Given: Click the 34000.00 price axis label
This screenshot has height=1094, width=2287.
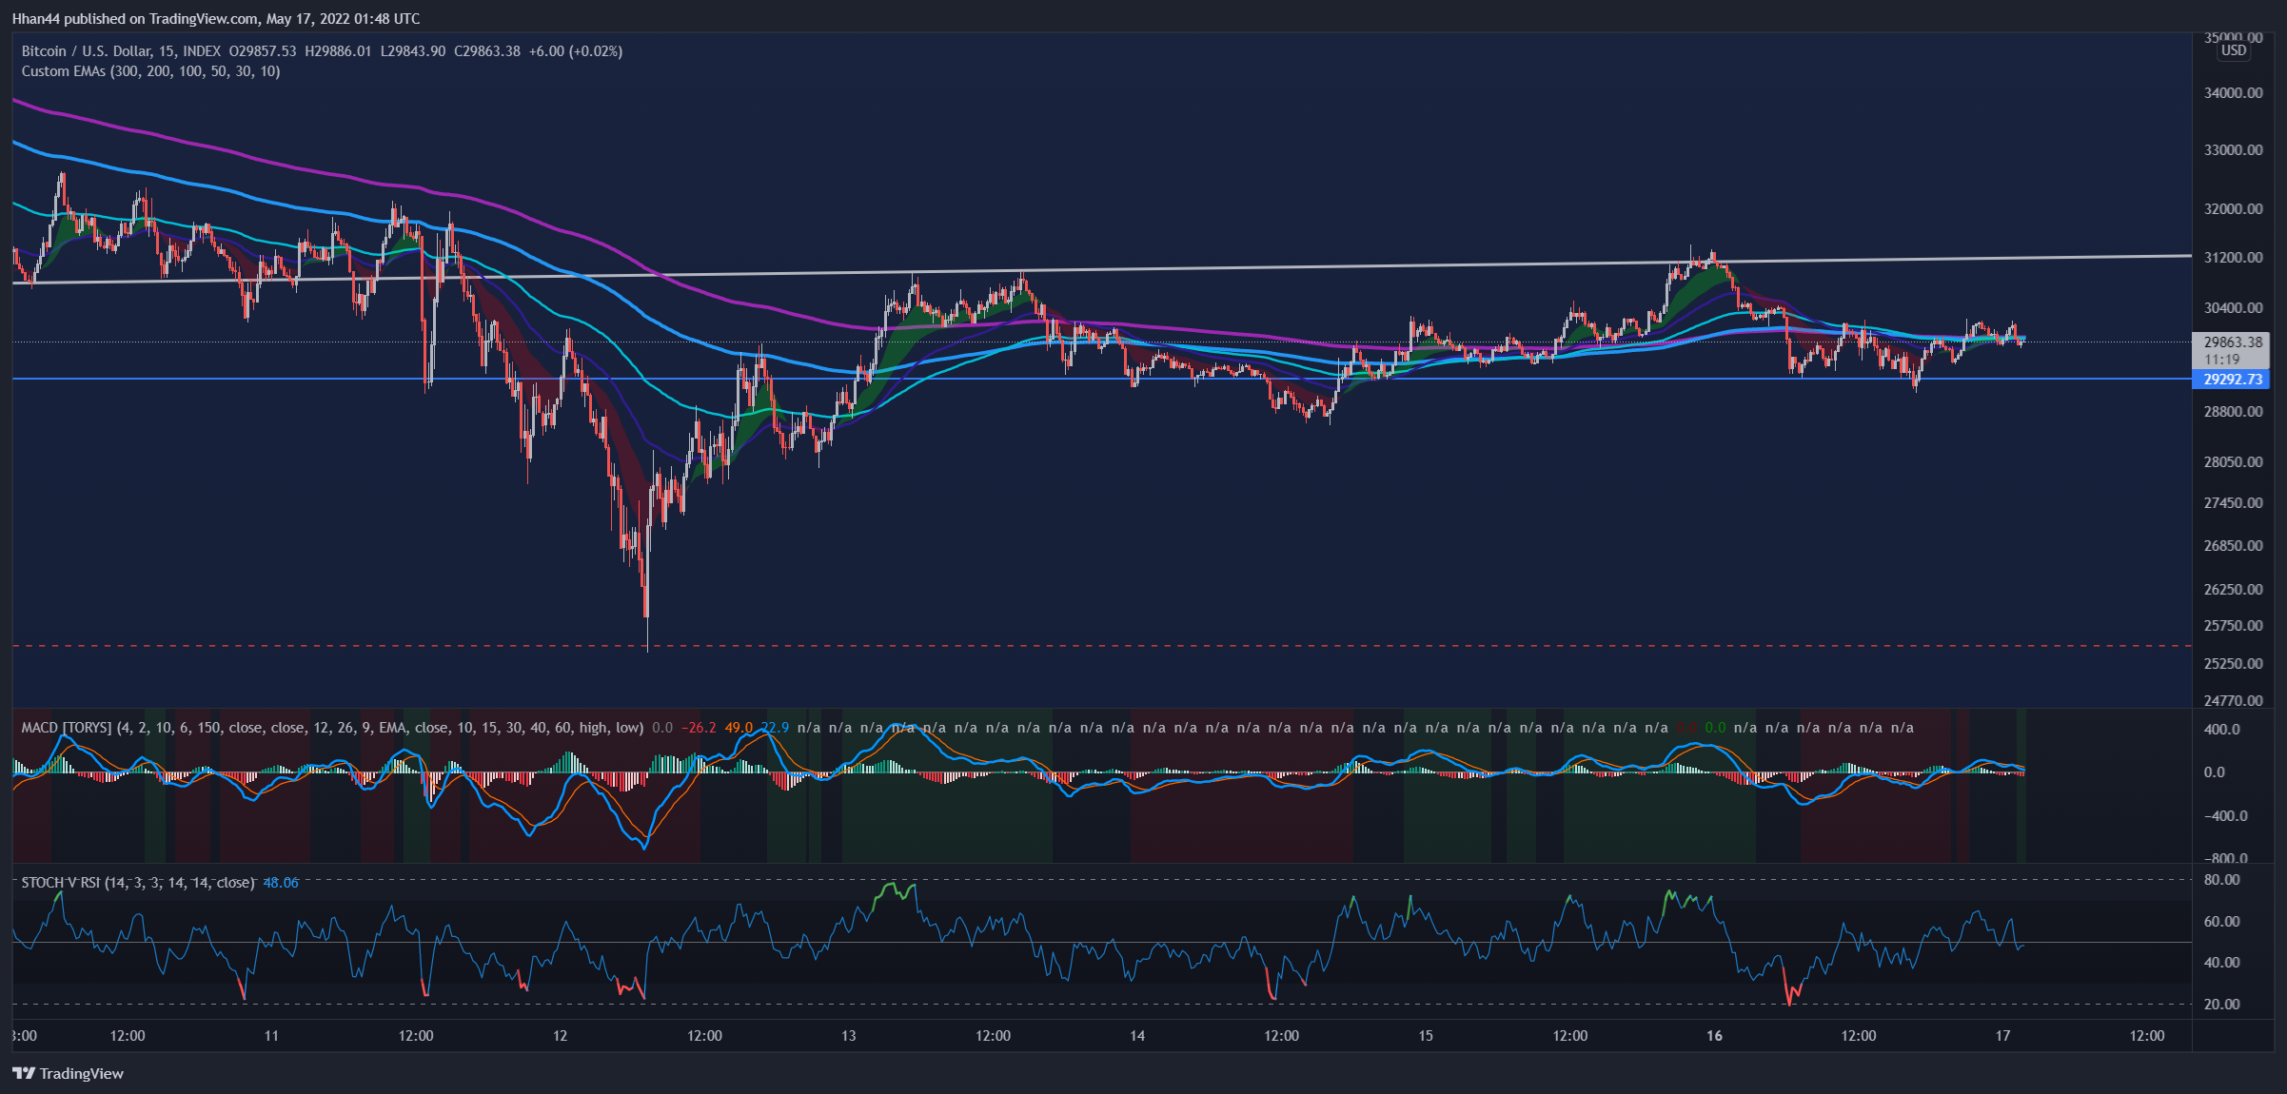Looking at the screenshot, I should [2233, 93].
